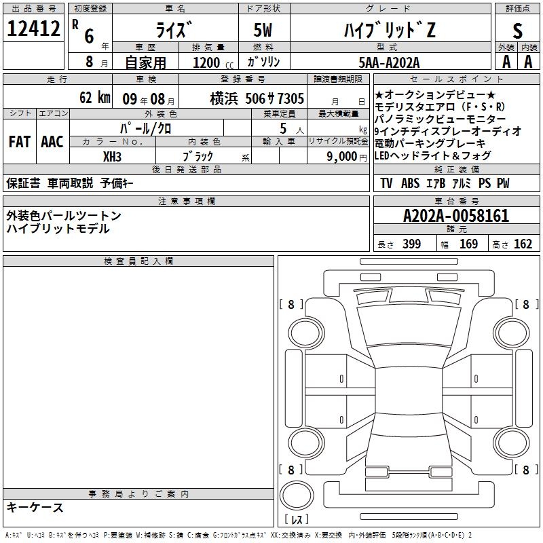Image resolution: width=543 pixels, height=543 pixels.
Task: Click the air conditioner value AAC
Action: click(x=52, y=142)
